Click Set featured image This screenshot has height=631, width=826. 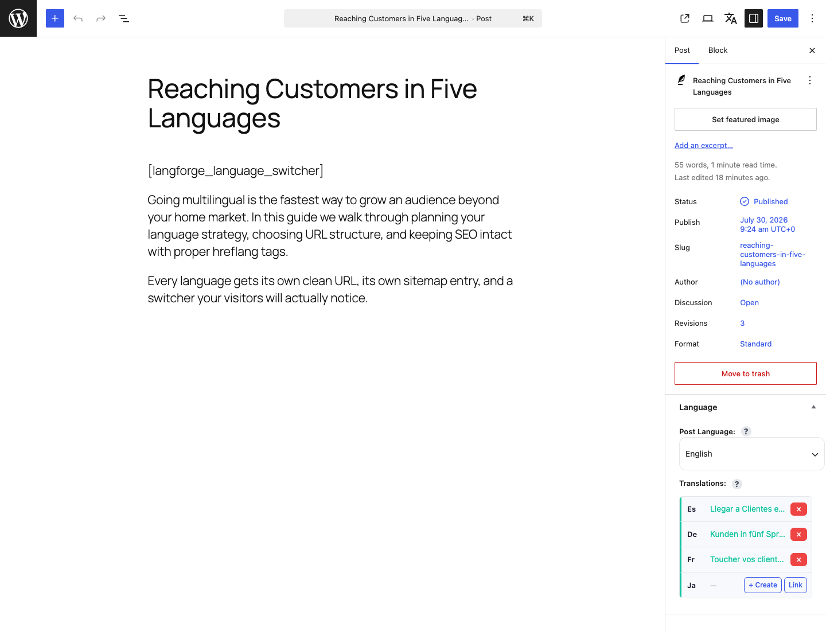tap(746, 119)
